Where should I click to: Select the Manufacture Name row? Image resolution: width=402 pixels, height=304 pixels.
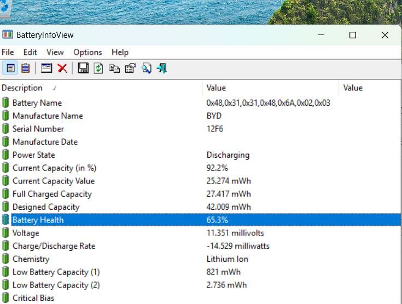click(x=48, y=116)
